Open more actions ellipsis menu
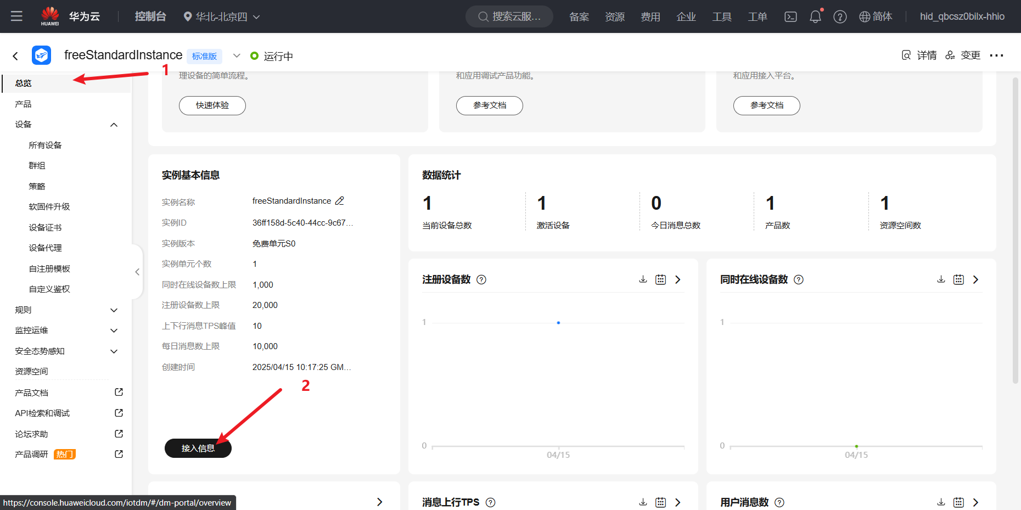Image resolution: width=1021 pixels, height=510 pixels. coord(996,55)
